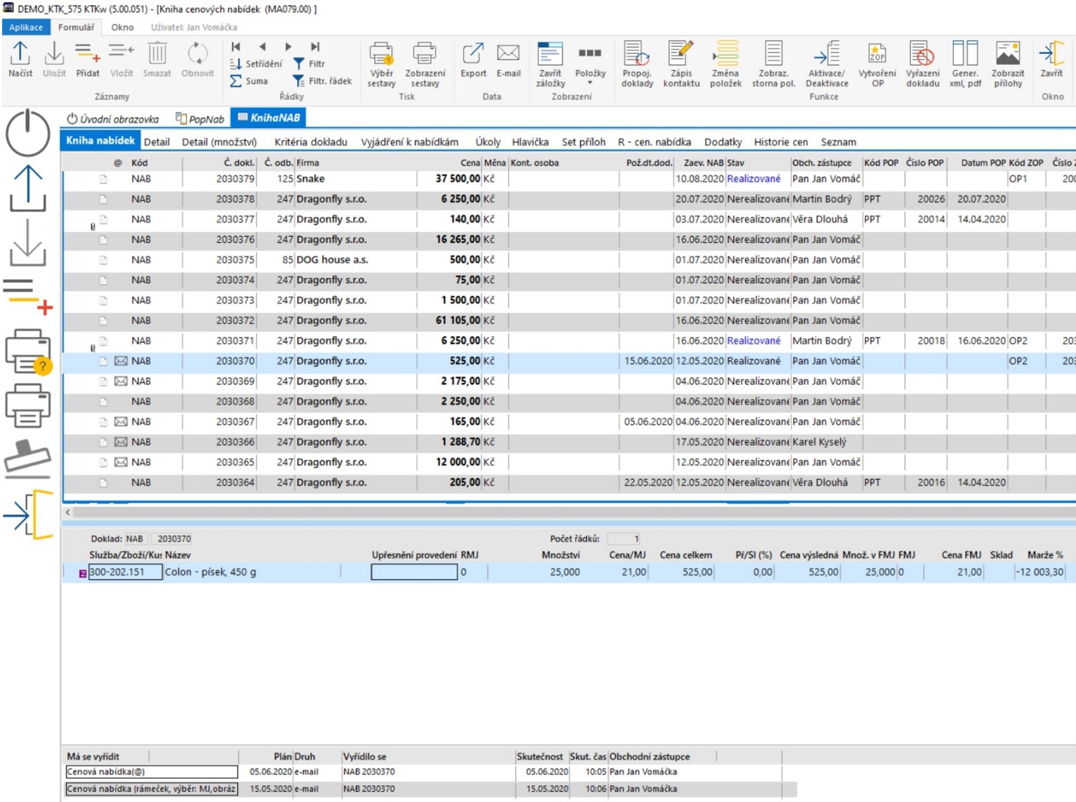Click blue Realizované status for 2030379
Screen dimensions: 1076x802
click(x=753, y=179)
